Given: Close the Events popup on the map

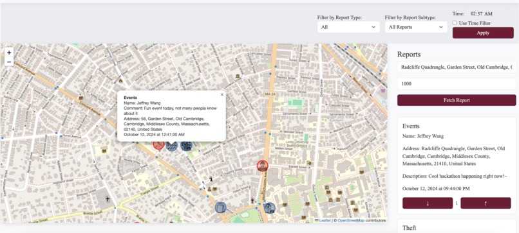Looking at the screenshot, I should coord(222,95).
